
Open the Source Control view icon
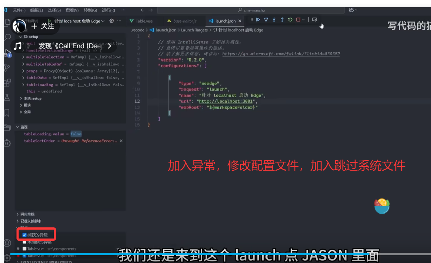[7, 68]
